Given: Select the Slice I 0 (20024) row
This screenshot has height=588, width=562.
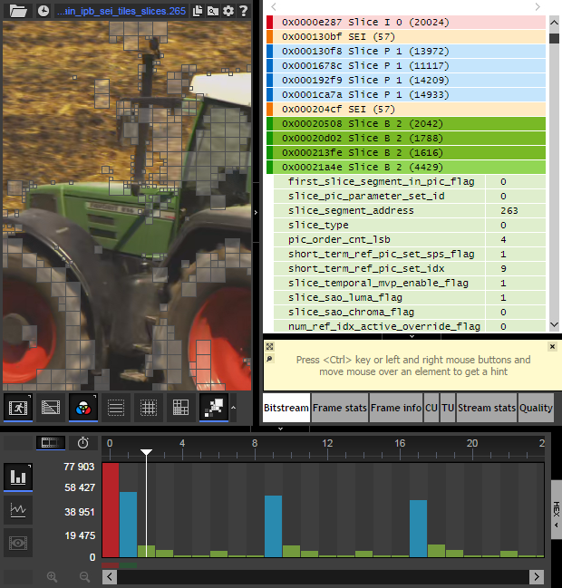Looking at the screenshot, I should (x=406, y=22).
